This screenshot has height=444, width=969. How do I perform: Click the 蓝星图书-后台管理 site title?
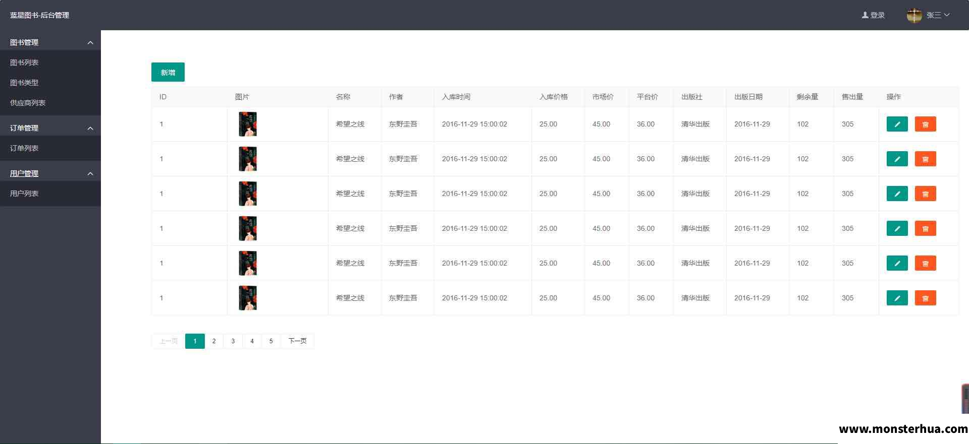[40, 15]
